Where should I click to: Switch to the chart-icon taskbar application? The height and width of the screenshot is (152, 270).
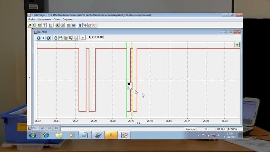tap(124, 135)
